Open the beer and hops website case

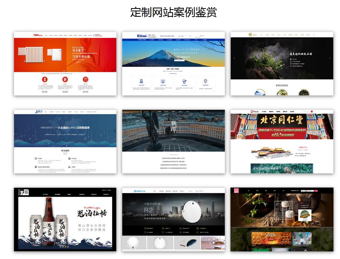click(x=282, y=219)
